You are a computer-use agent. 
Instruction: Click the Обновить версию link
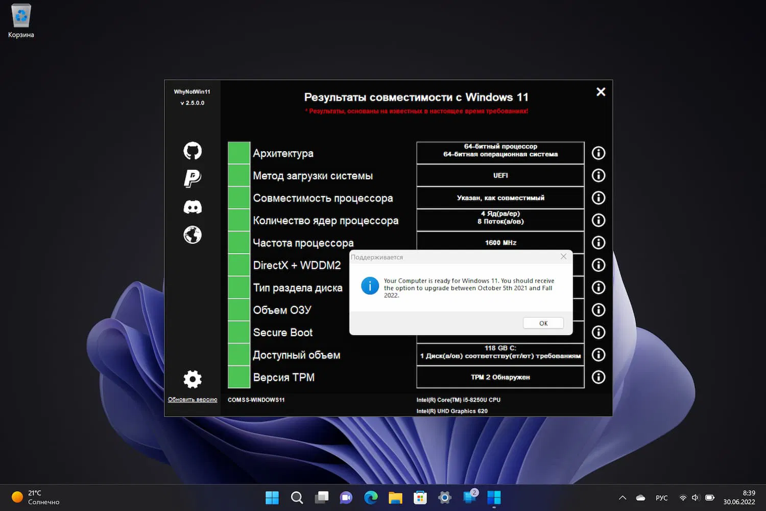pos(193,400)
